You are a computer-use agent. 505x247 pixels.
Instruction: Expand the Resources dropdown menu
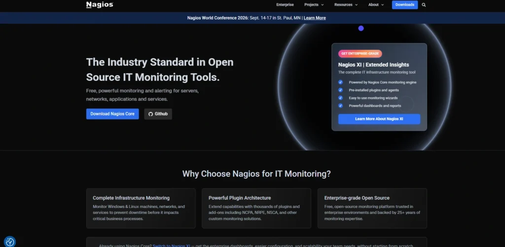(x=346, y=5)
